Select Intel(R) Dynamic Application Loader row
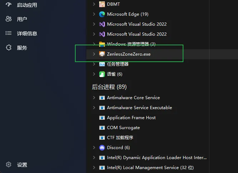Image resolution: width=238 pixels, height=173 pixels. [x=157, y=158]
